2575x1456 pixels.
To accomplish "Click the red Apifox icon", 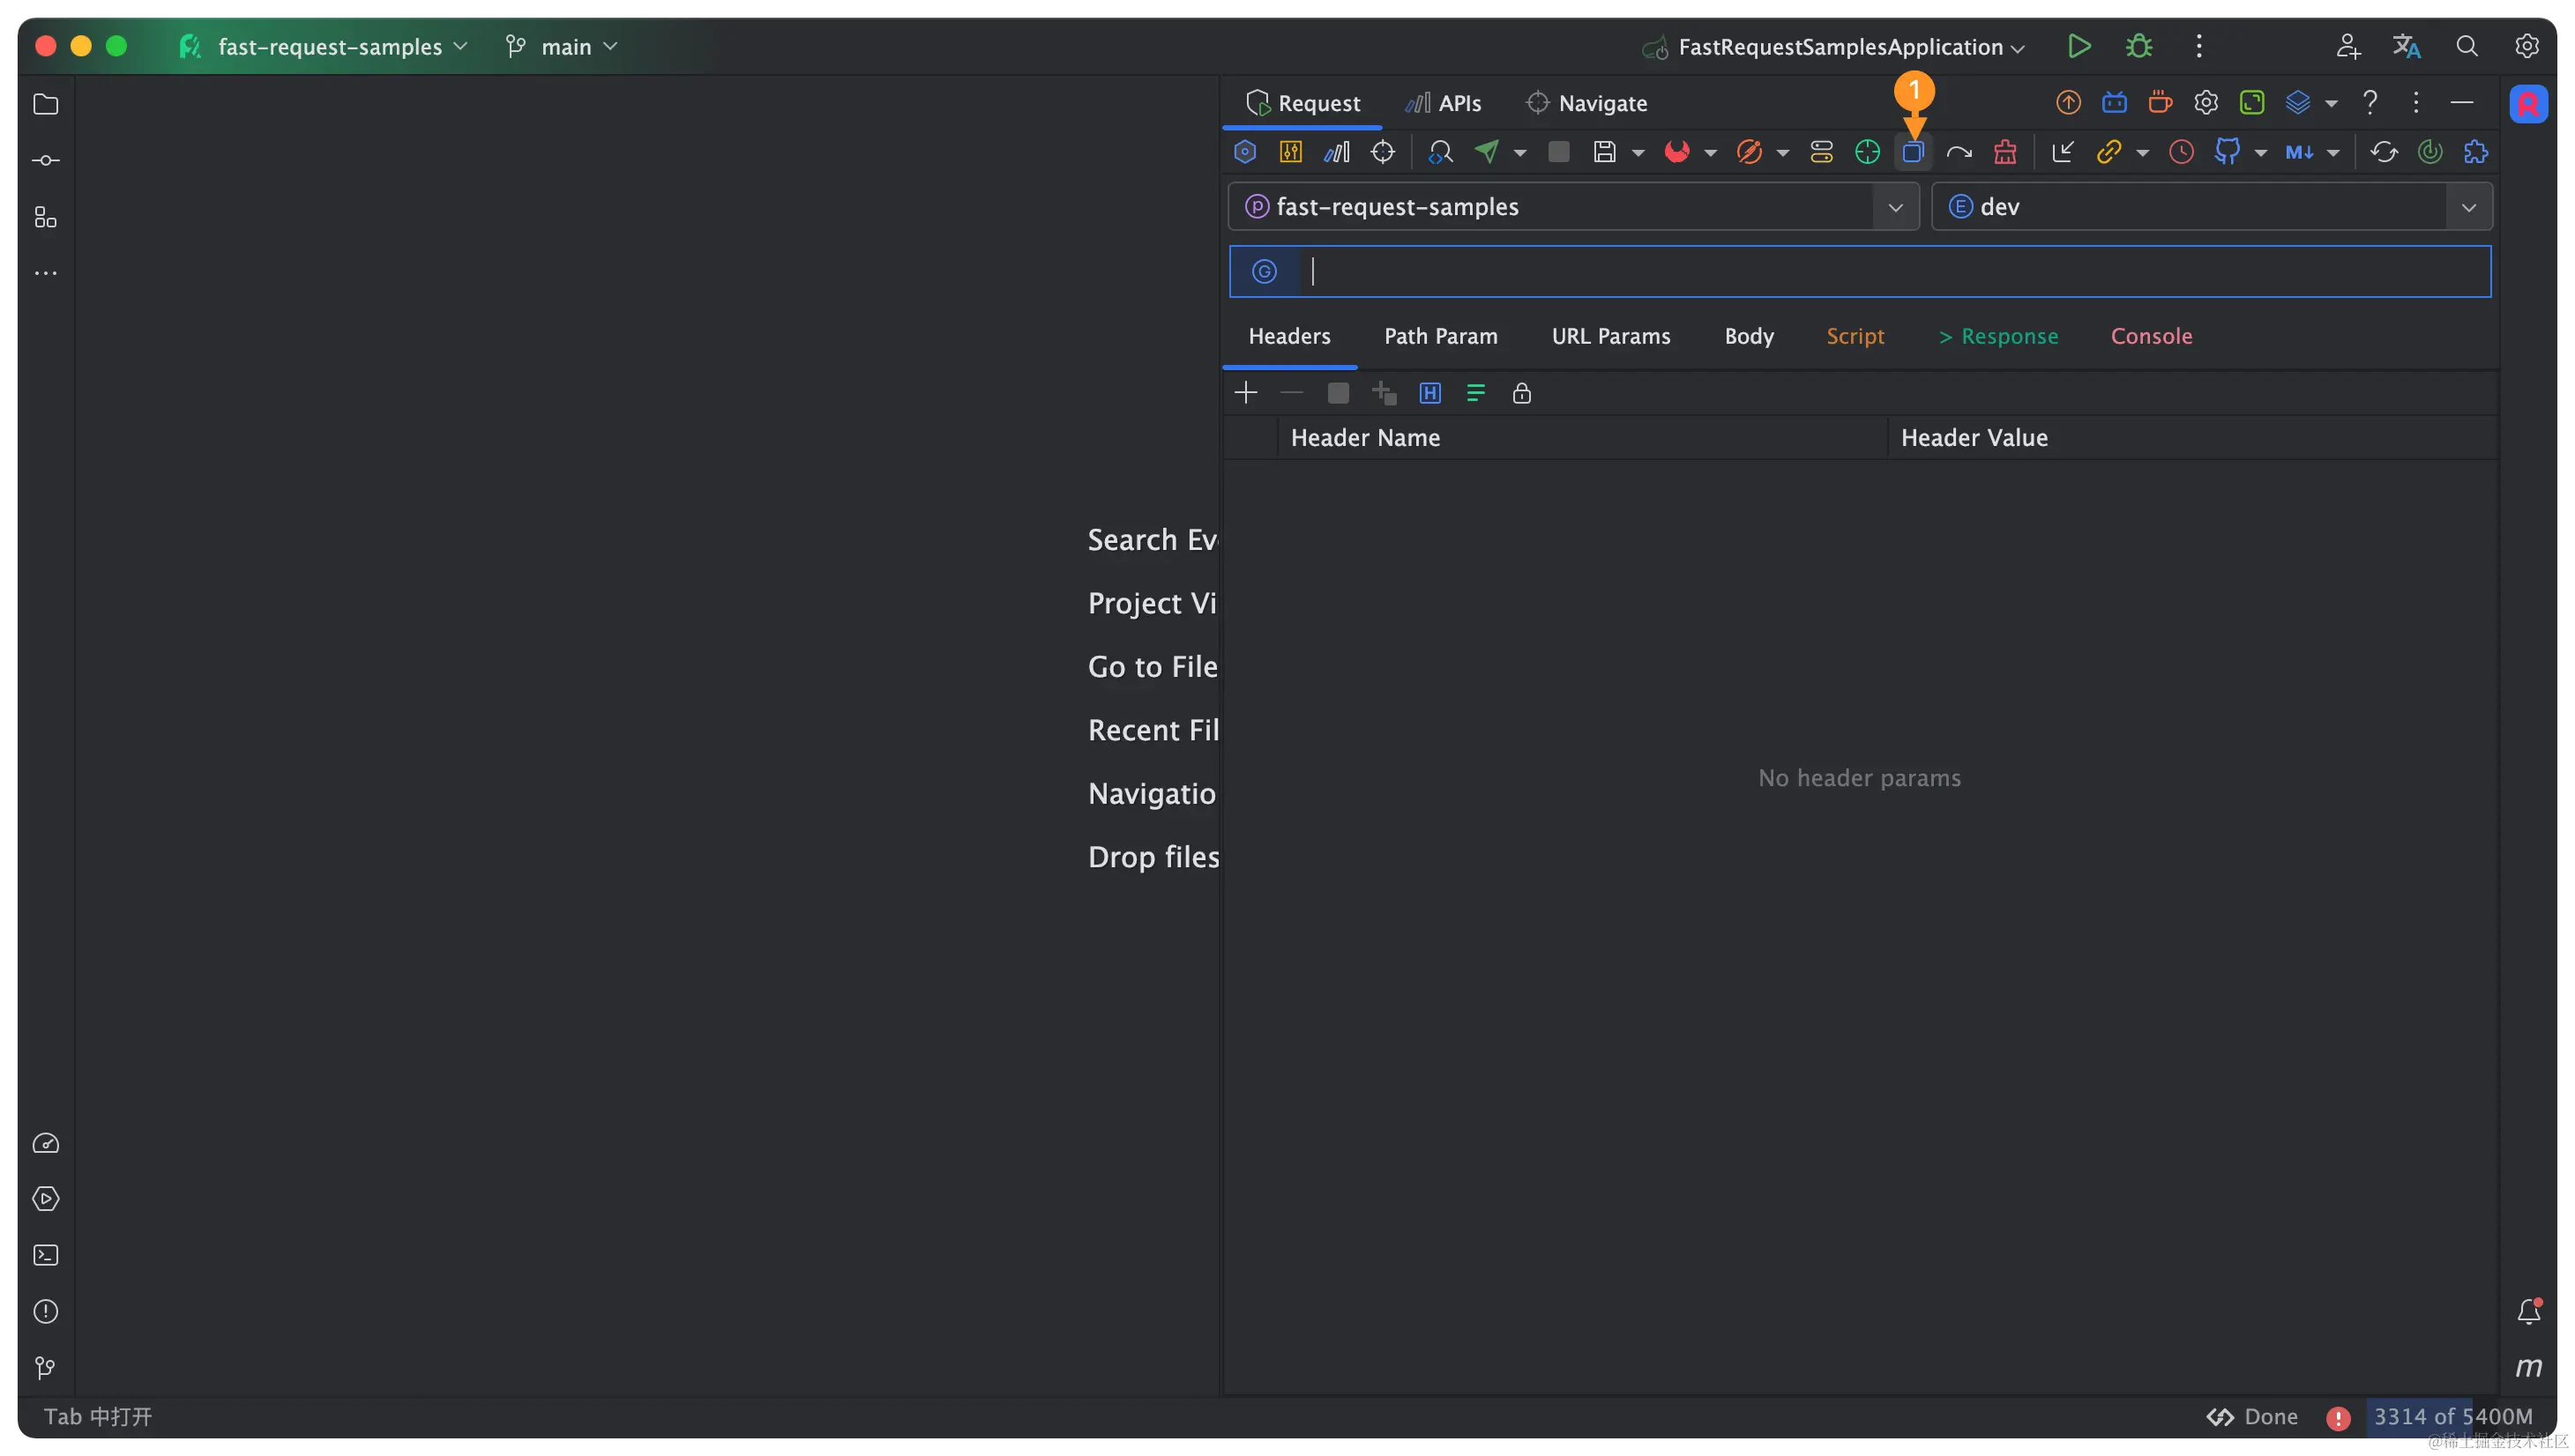I will (1676, 152).
